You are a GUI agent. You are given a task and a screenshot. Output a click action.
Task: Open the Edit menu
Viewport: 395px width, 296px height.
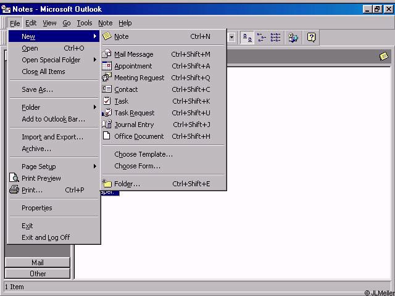[31, 23]
